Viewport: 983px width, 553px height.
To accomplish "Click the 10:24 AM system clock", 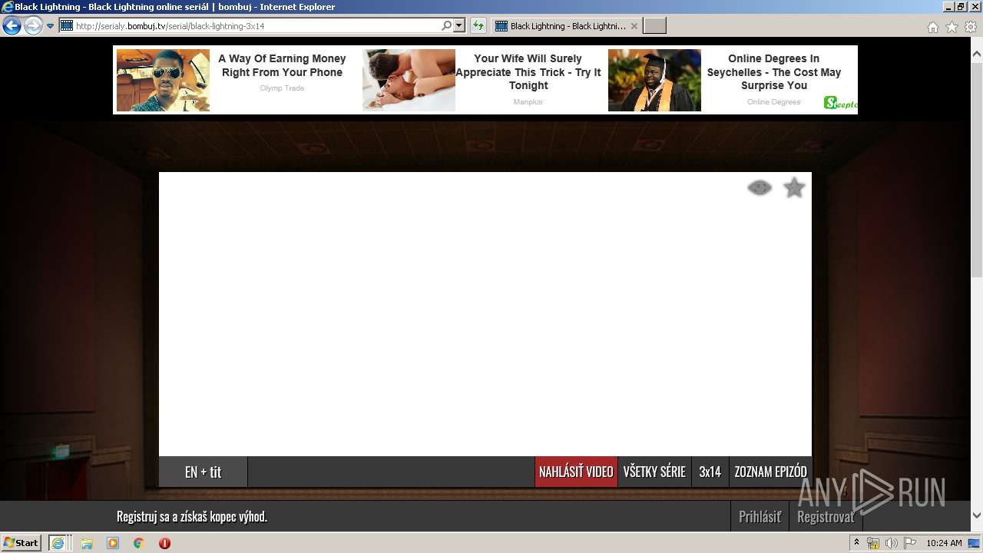I will pyautogui.click(x=944, y=543).
